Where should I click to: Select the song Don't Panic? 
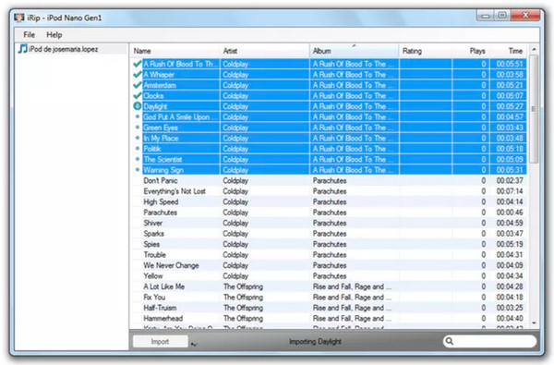click(161, 181)
